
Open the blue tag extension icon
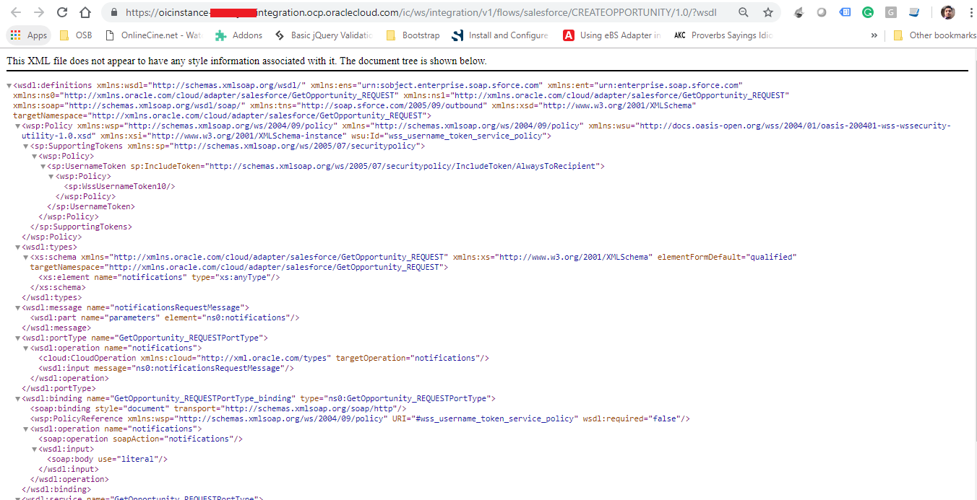pos(845,12)
